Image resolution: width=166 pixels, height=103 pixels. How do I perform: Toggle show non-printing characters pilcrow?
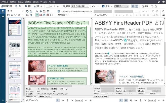pyautogui.click(x=131, y=100)
